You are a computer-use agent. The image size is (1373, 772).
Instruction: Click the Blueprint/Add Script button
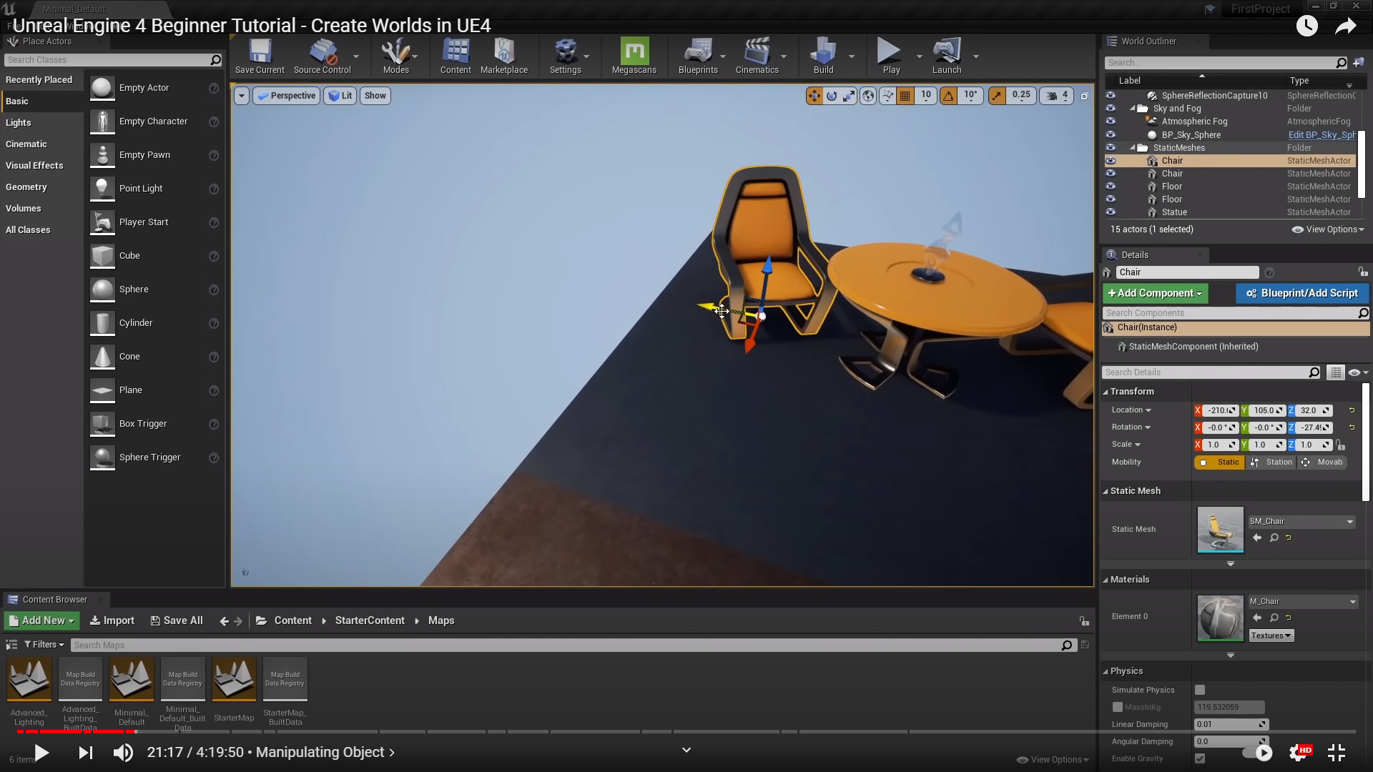[1301, 293]
